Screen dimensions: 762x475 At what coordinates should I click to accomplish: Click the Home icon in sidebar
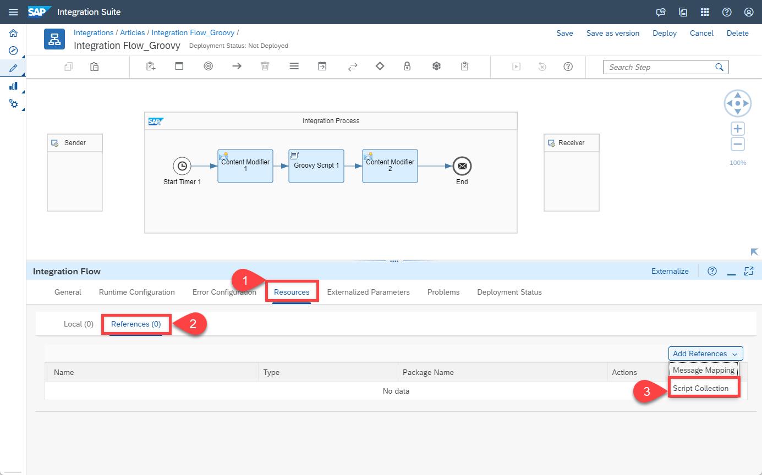click(x=13, y=33)
